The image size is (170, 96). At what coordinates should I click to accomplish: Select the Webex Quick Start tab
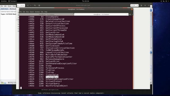click(x=5, y=9)
